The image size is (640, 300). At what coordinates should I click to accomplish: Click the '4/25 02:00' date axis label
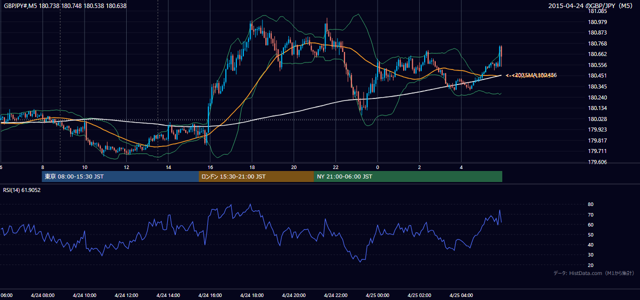[419, 295]
